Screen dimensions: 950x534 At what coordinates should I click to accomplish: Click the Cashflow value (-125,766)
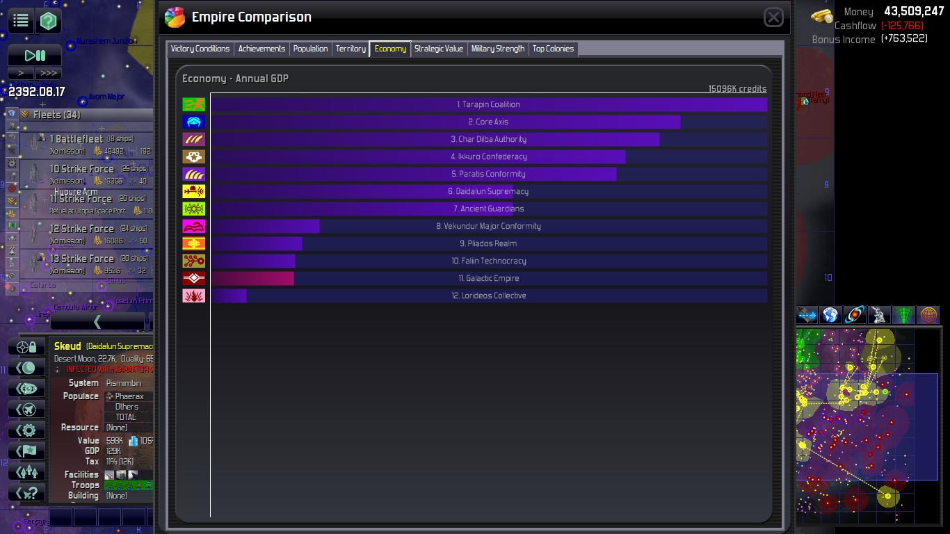point(902,26)
